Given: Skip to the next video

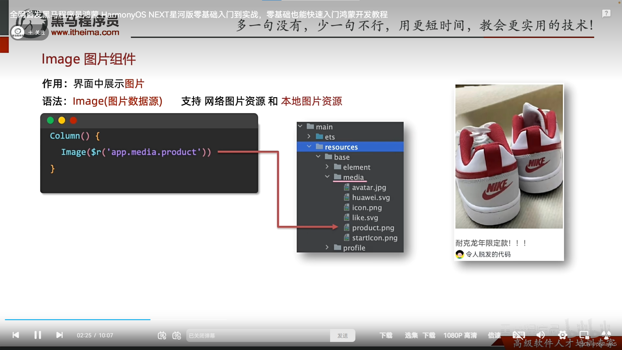Looking at the screenshot, I should point(59,335).
